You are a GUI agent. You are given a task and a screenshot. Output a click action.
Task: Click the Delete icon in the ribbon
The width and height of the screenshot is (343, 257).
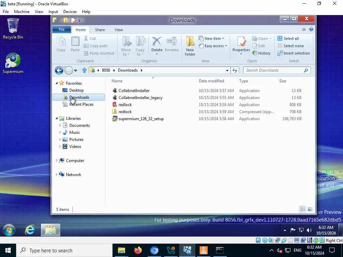(157, 41)
